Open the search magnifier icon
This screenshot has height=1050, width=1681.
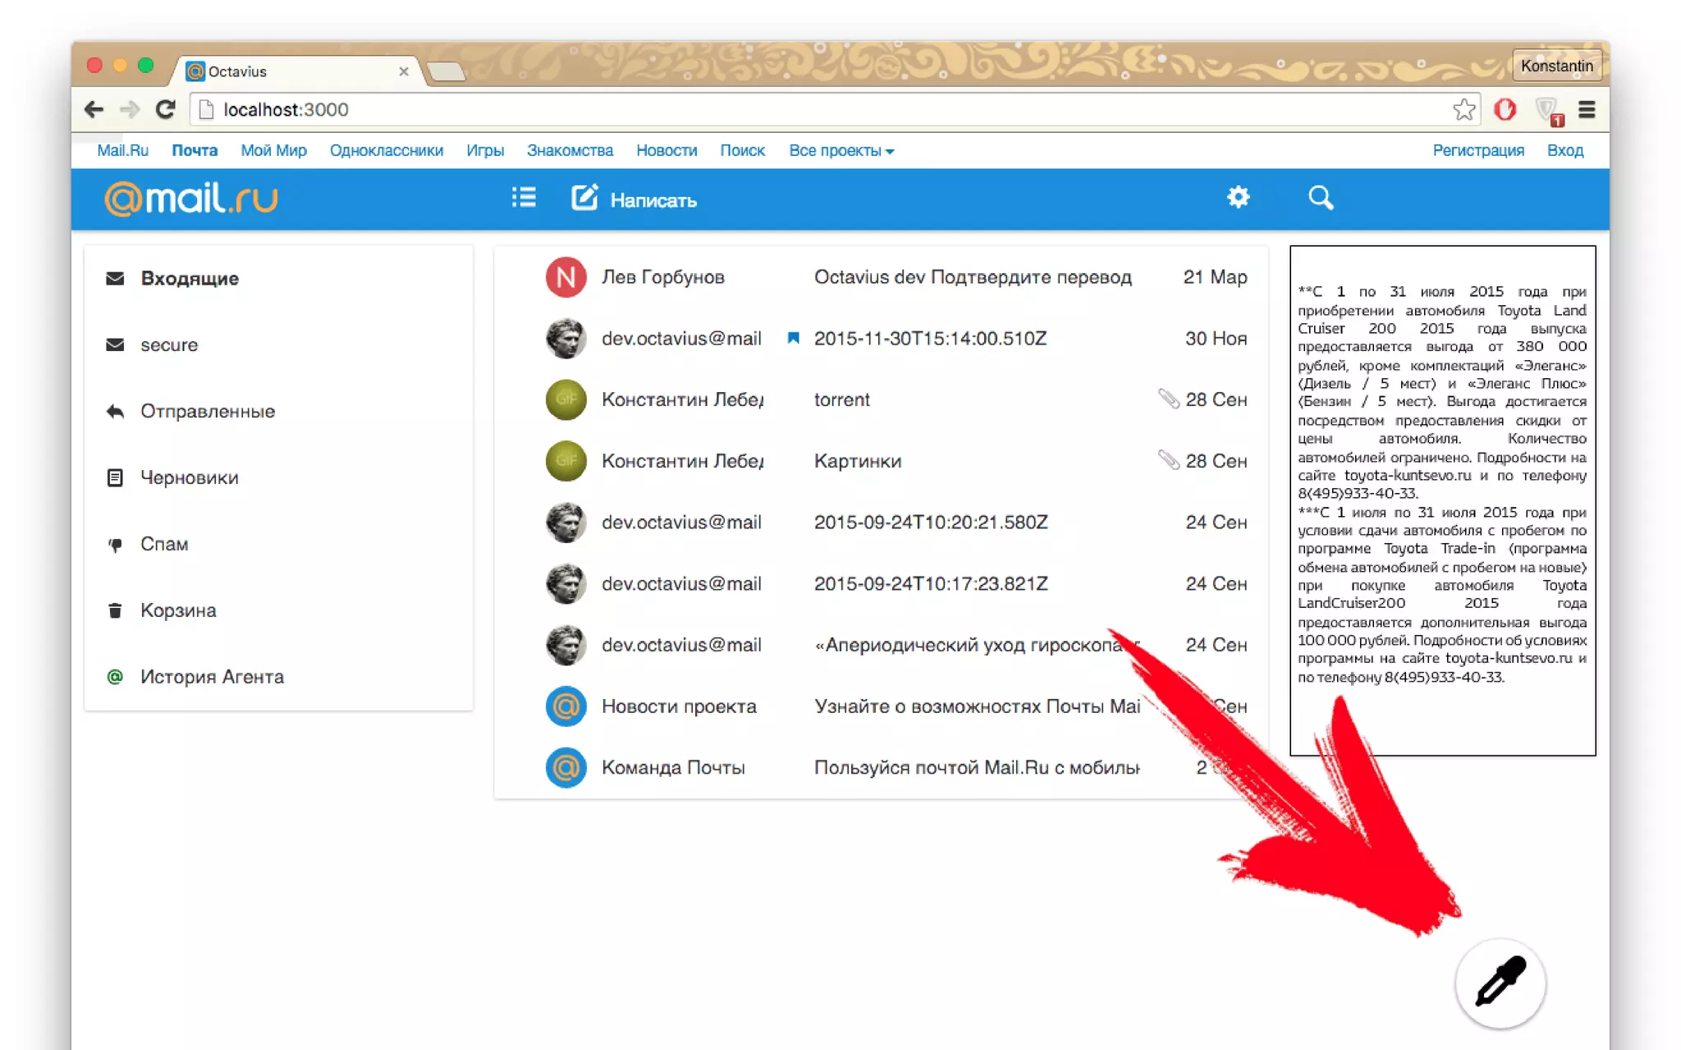(1321, 198)
